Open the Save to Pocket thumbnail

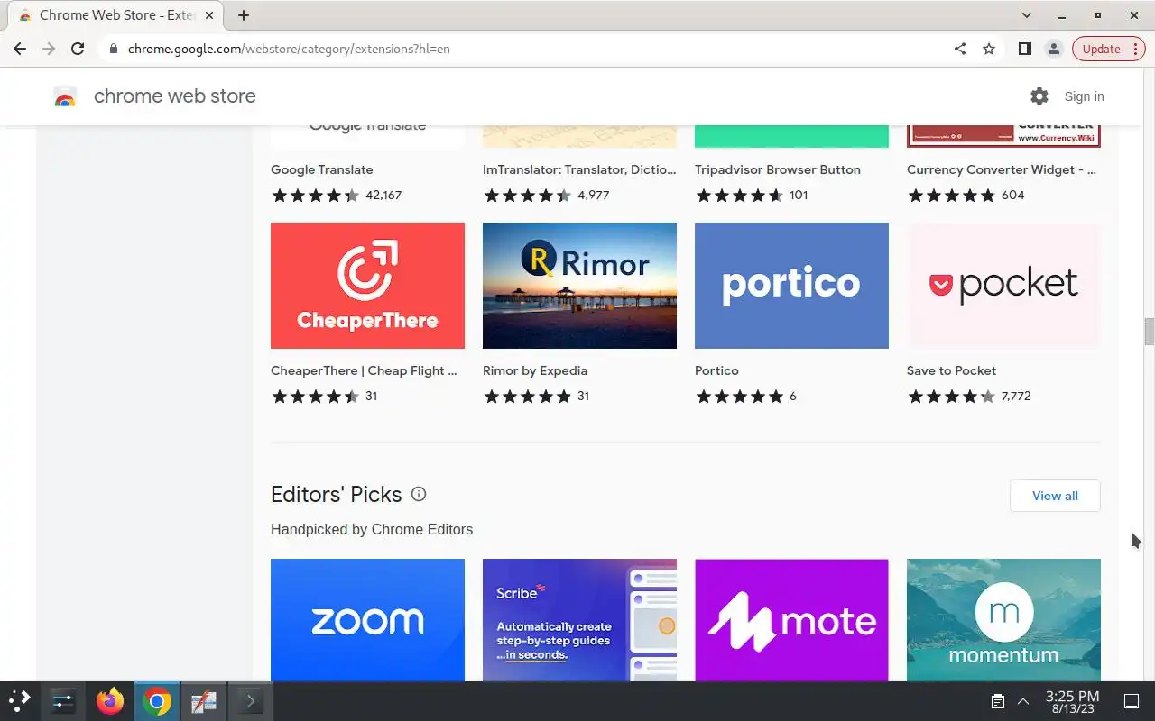[x=1003, y=286]
